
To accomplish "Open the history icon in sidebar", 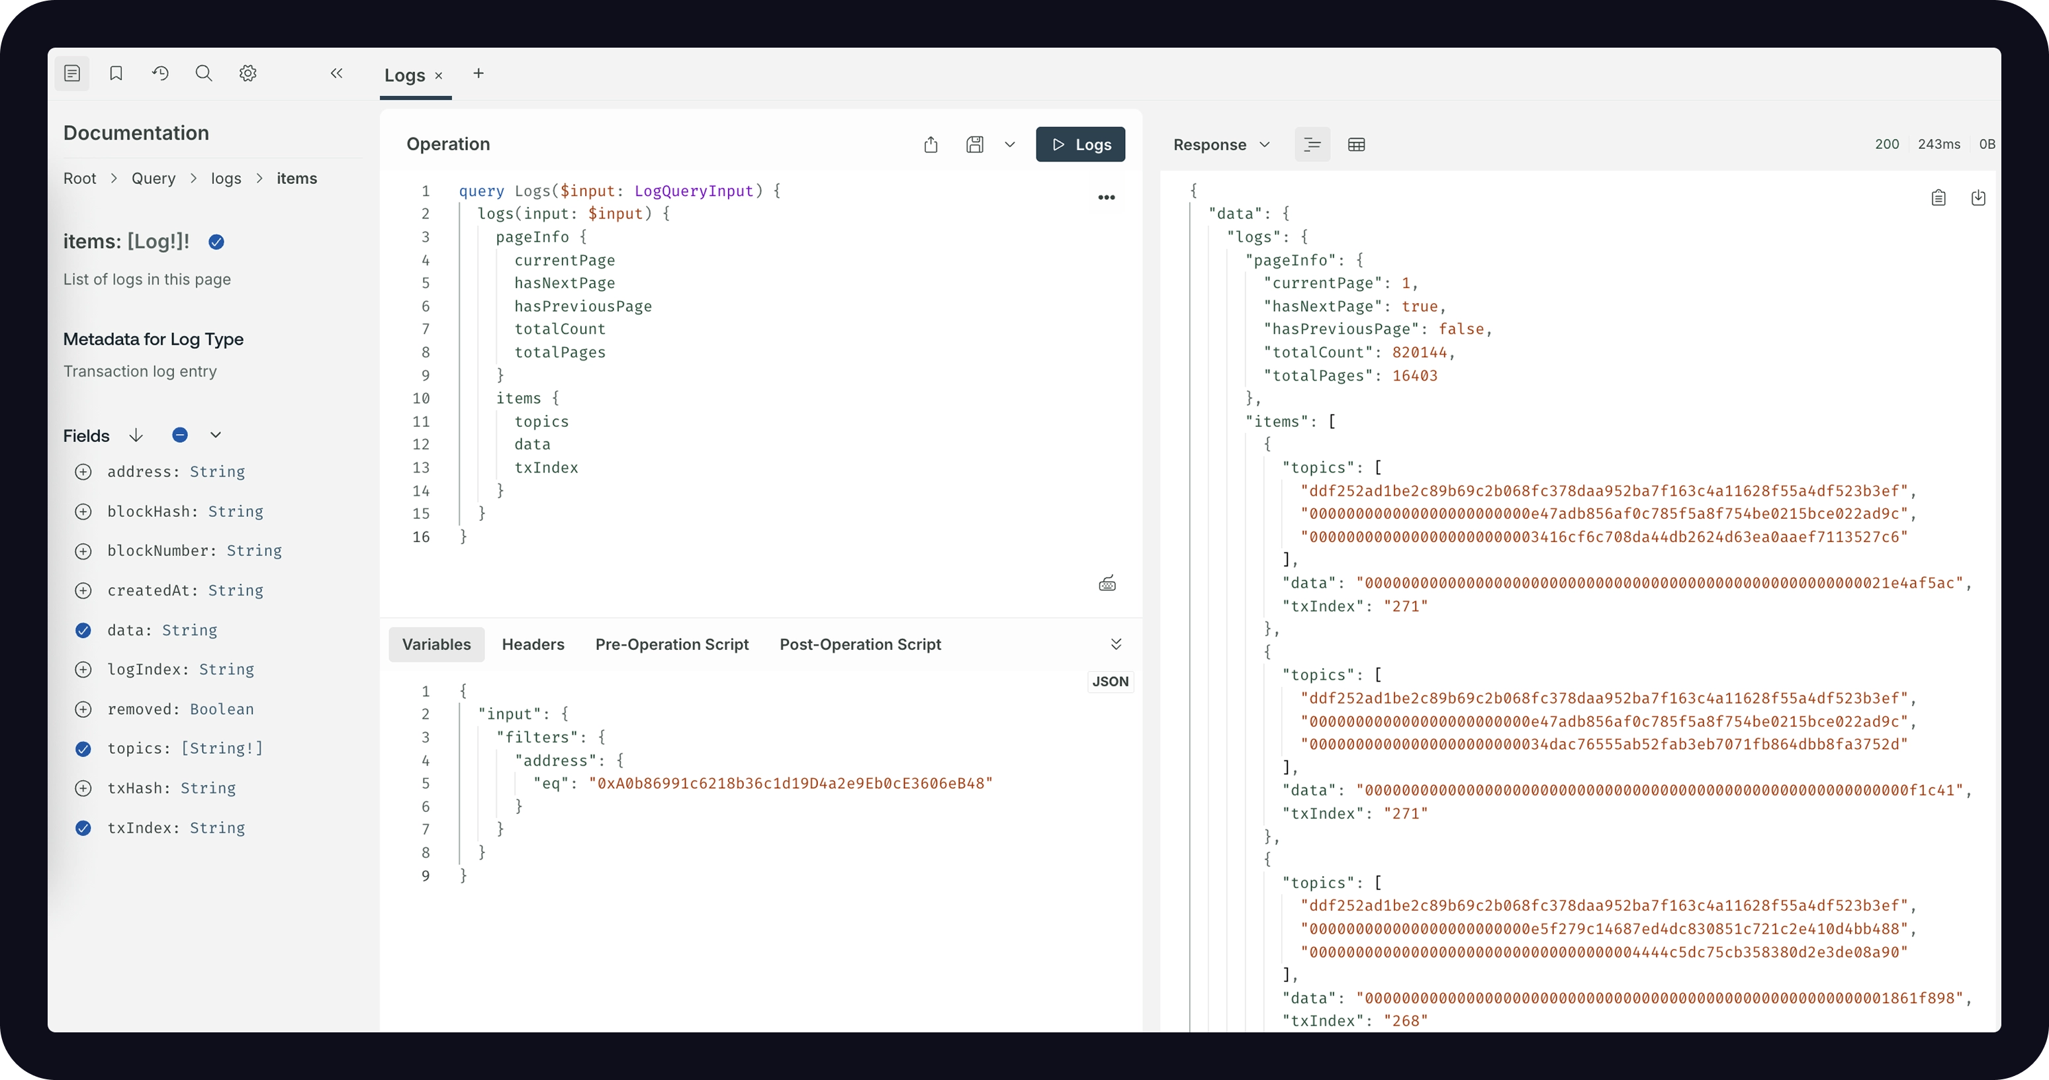I will (x=160, y=73).
